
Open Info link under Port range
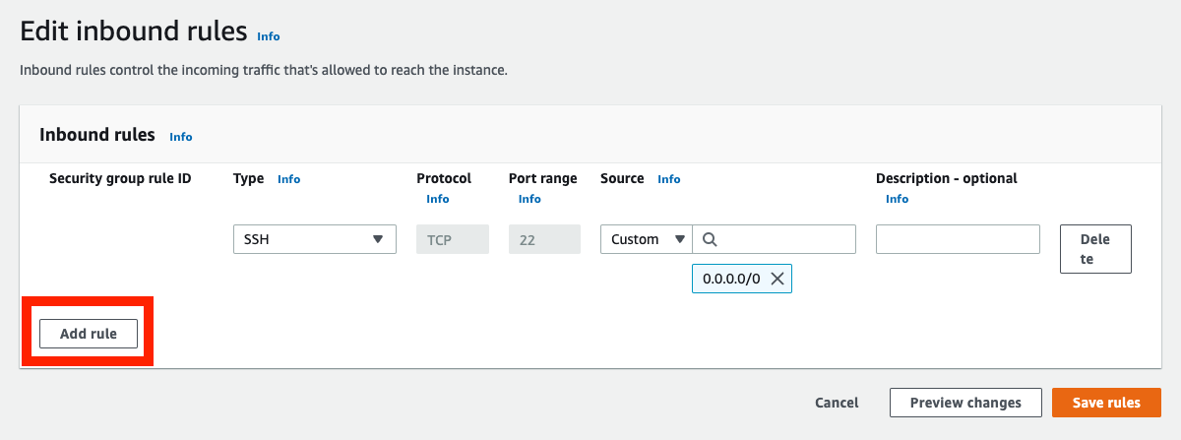[x=529, y=199]
